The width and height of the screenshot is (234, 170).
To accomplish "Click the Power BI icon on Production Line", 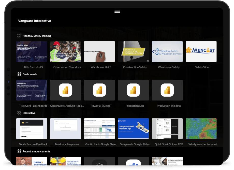I will pos(133,90).
